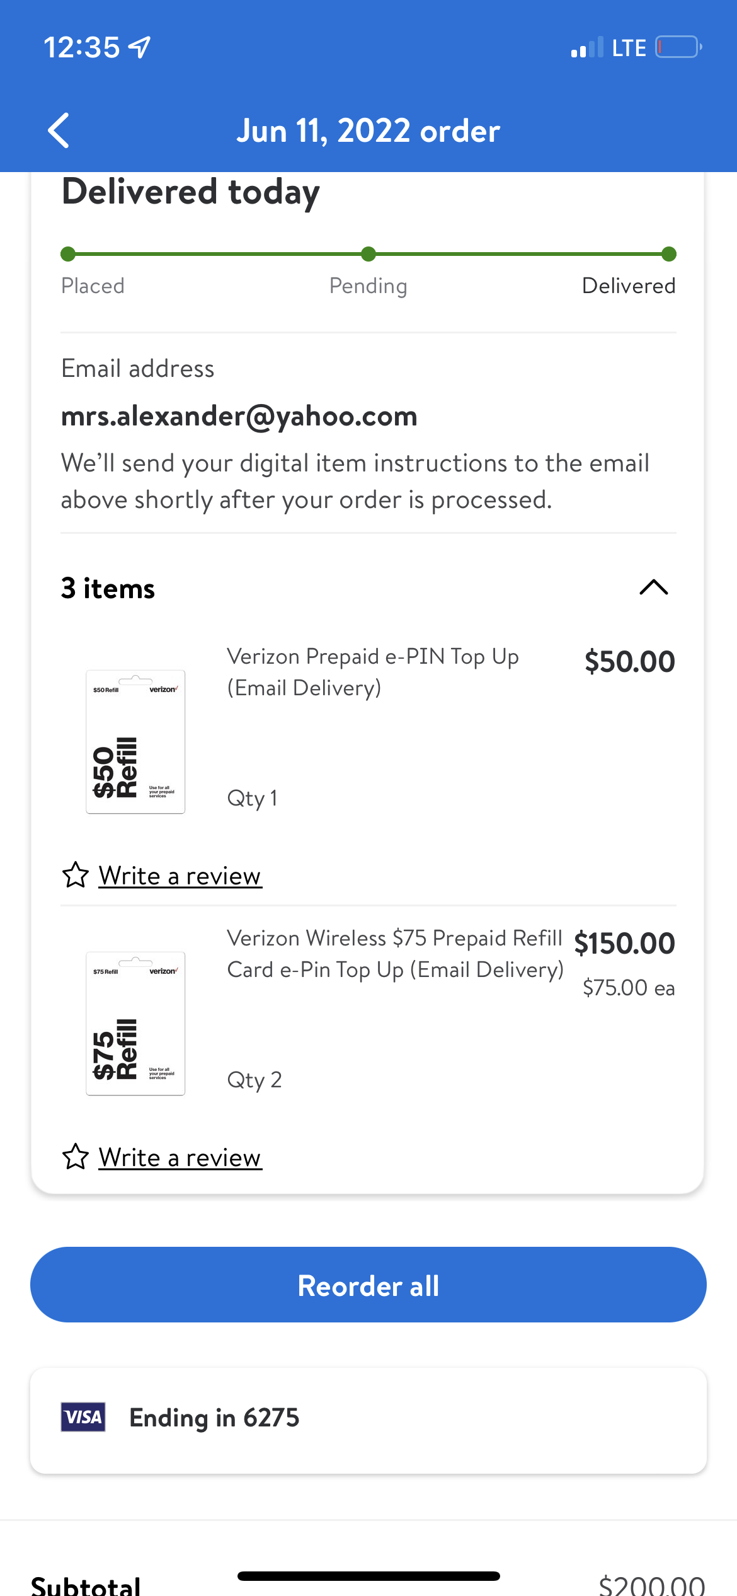Tap the Delivered progress tracker dot
Screen dimensions: 737x1596
[669, 254]
